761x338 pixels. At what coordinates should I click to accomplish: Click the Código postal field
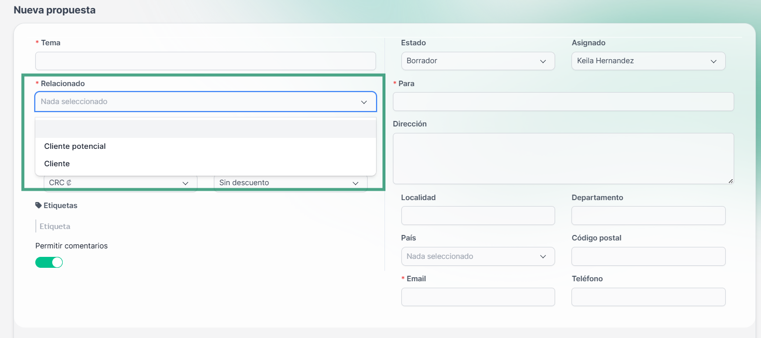648,256
